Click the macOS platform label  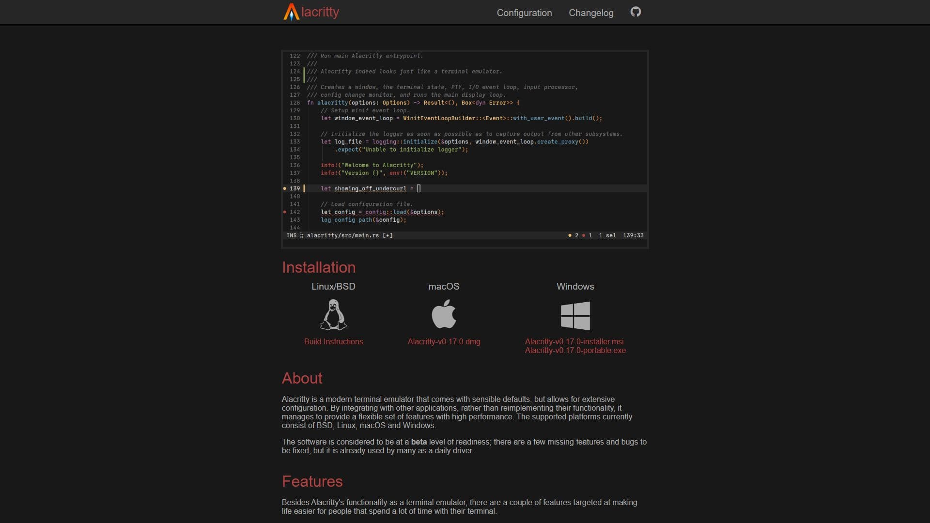444,286
